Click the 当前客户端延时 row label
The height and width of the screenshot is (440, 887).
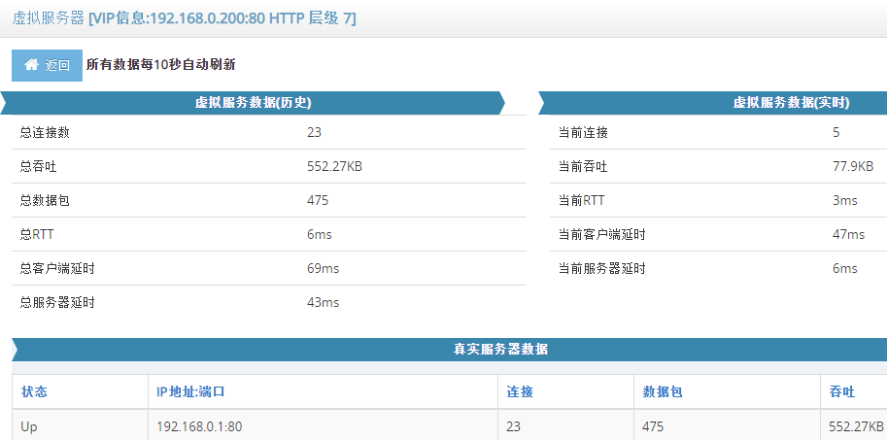point(601,234)
